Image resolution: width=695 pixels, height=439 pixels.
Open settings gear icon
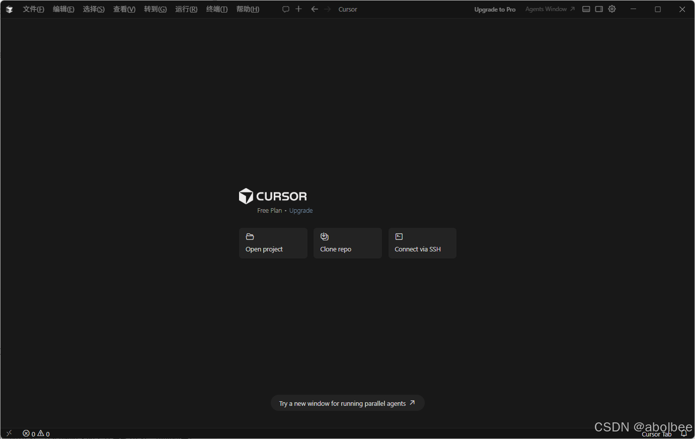612,9
